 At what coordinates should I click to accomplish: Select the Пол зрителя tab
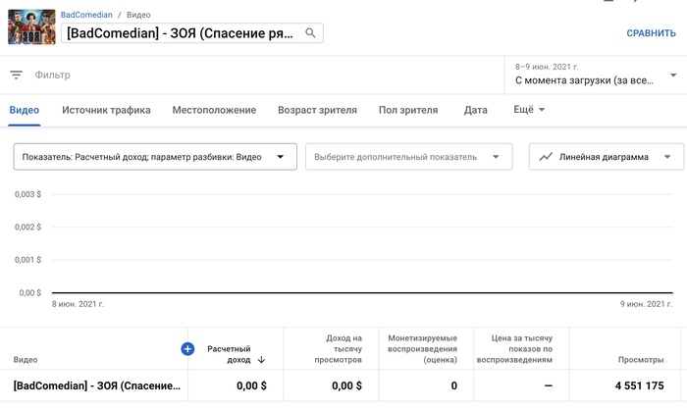click(x=408, y=110)
